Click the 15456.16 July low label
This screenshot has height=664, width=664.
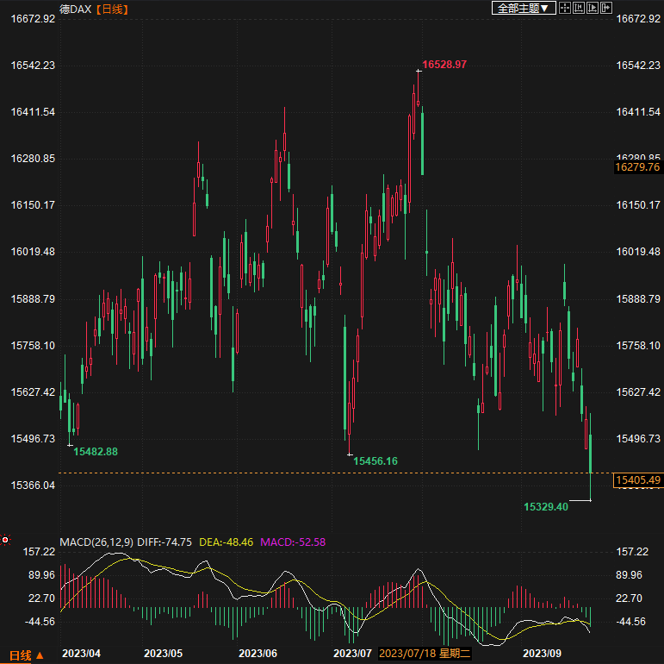tap(375, 461)
